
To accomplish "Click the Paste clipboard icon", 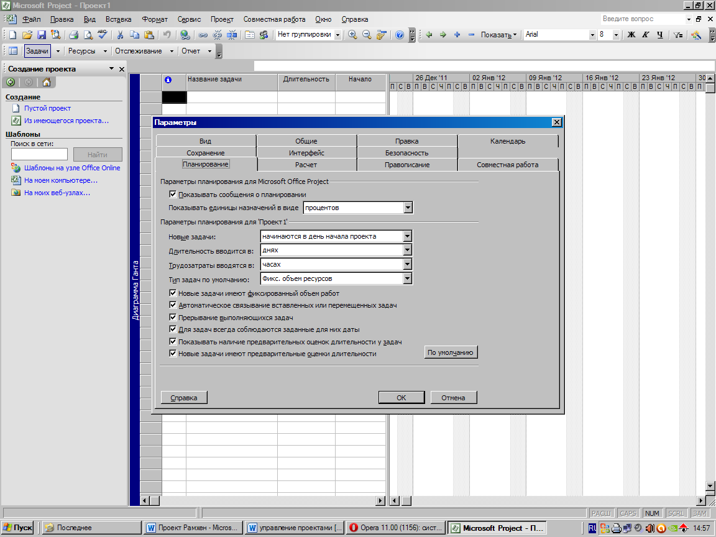I will (149, 35).
